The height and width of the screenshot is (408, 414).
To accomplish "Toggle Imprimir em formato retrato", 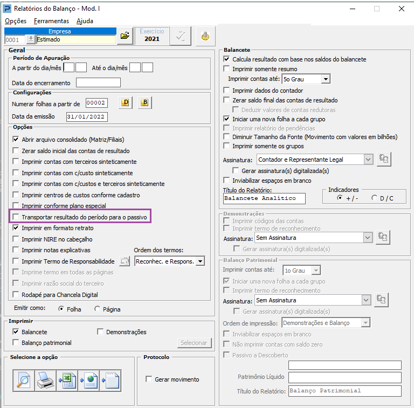I will [16, 228].
